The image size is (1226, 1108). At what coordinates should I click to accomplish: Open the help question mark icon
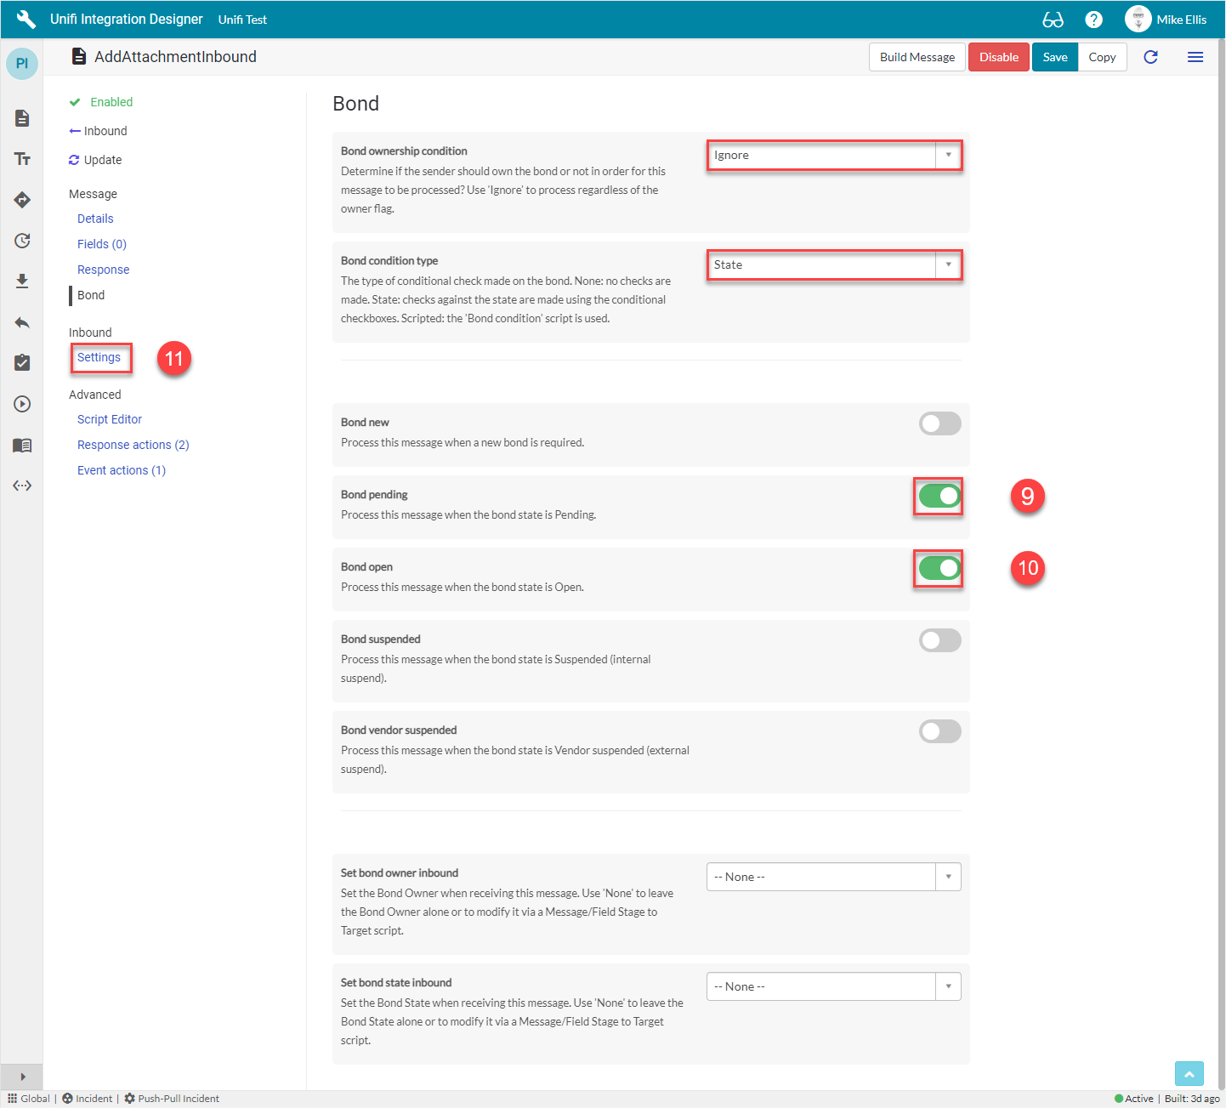coord(1094,20)
